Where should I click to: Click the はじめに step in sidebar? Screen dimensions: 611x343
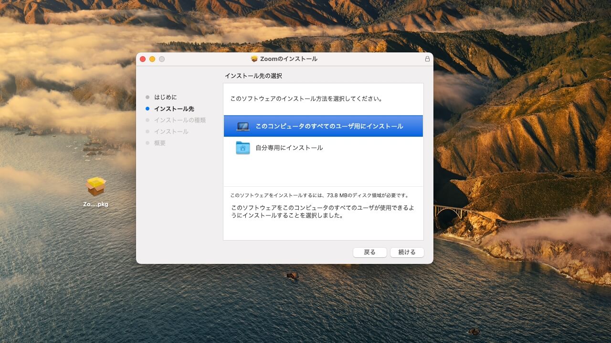click(x=165, y=97)
